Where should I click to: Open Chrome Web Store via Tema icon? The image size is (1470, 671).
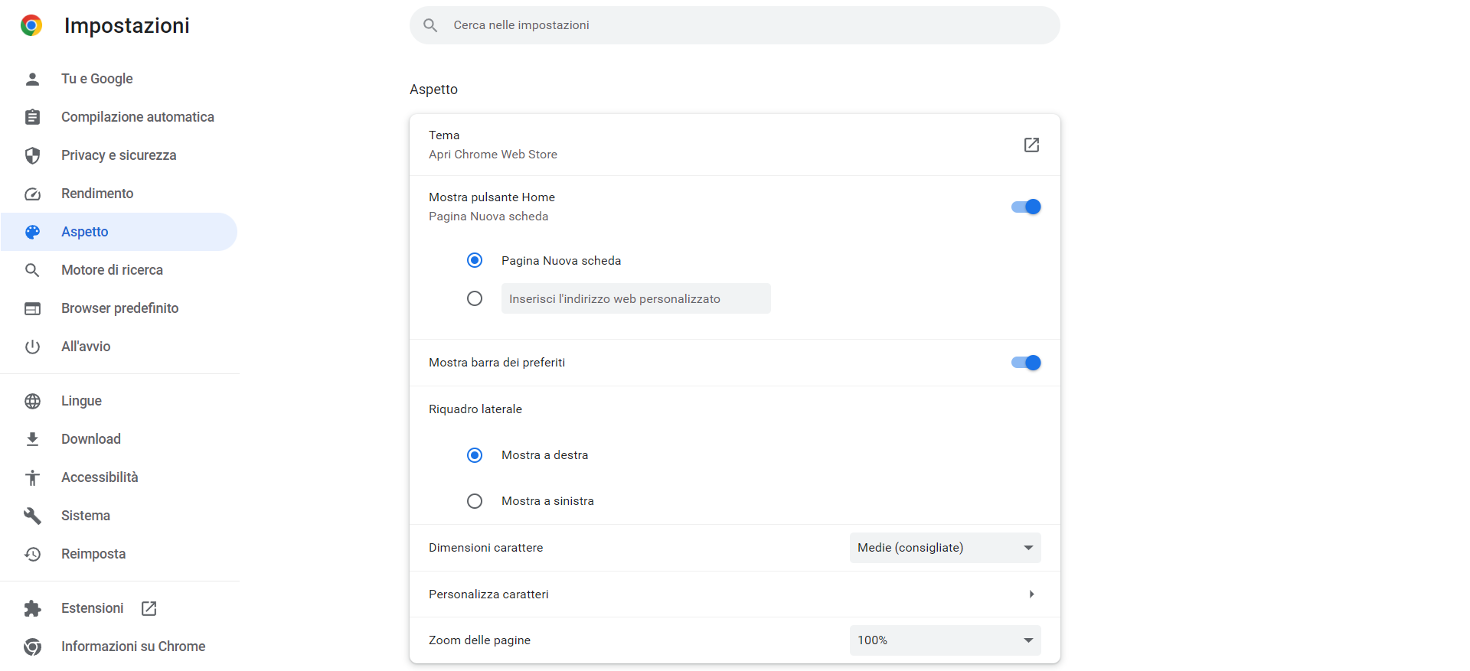tap(1031, 145)
